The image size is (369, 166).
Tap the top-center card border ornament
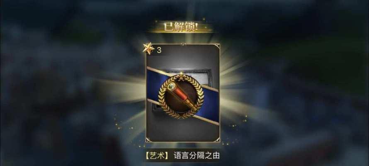[x=183, y=44]
